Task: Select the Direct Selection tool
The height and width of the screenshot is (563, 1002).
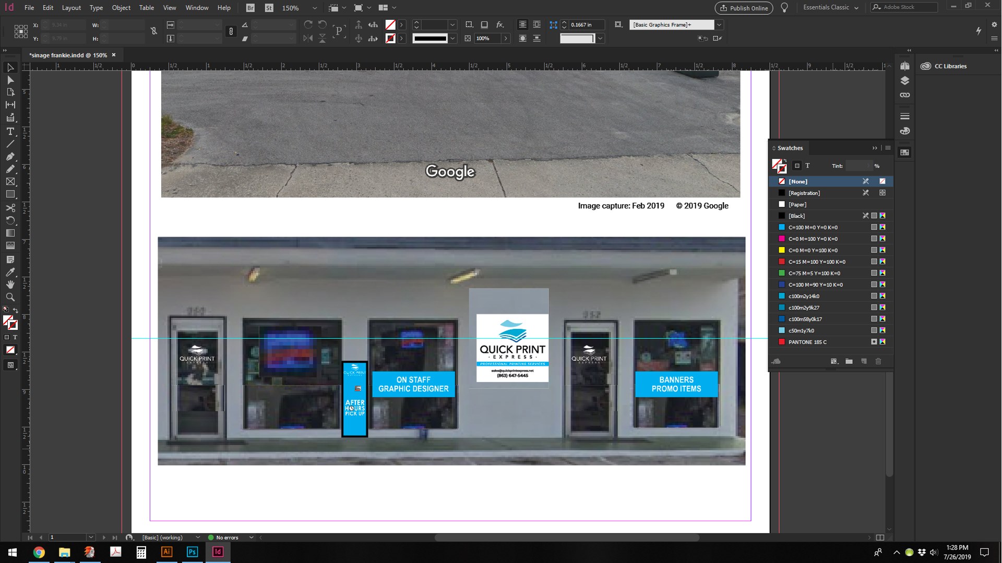Action: (10, 80)
